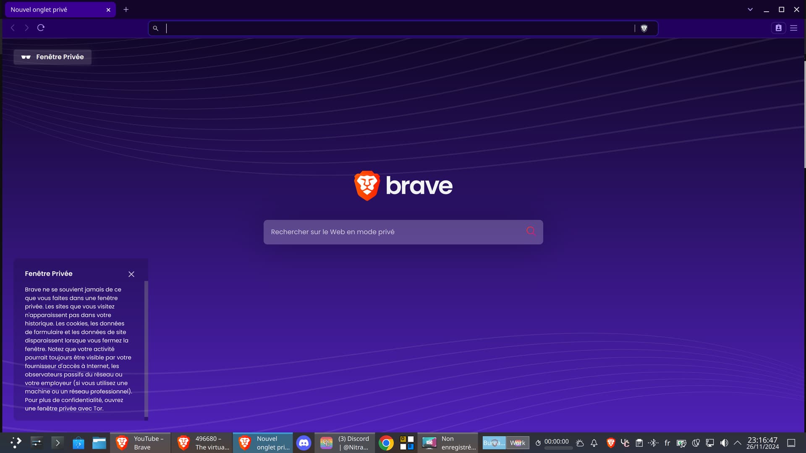Viewport: 806px width, 453px height.
Task: Switch to the 'Burea...' virtual desktop
Action: [494, 443]
